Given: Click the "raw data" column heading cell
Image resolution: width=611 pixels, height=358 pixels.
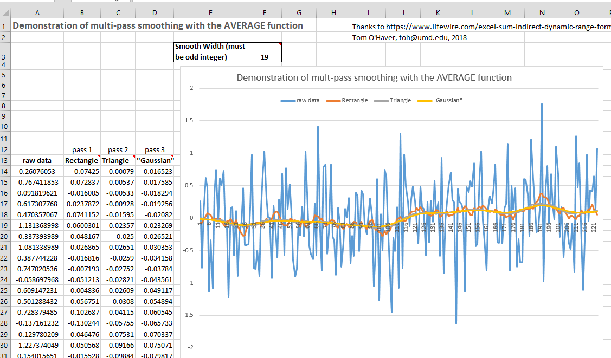Looking at the screenshot, I should (x=36, y=160).
